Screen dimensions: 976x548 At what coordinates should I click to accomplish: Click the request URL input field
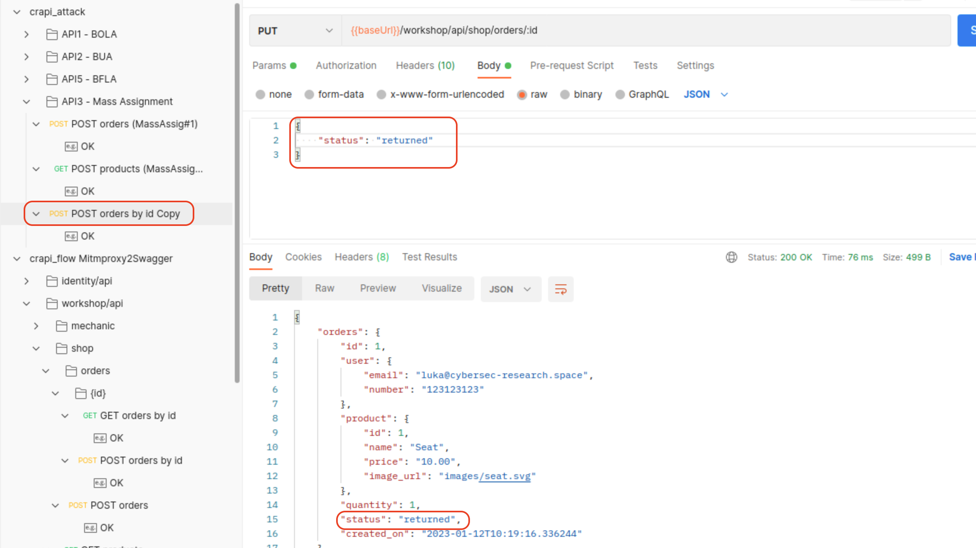[x=641, y=31]
